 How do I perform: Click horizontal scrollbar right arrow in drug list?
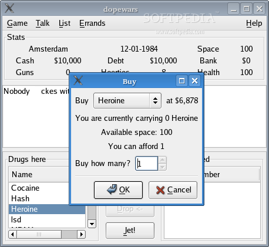[82, 234]
